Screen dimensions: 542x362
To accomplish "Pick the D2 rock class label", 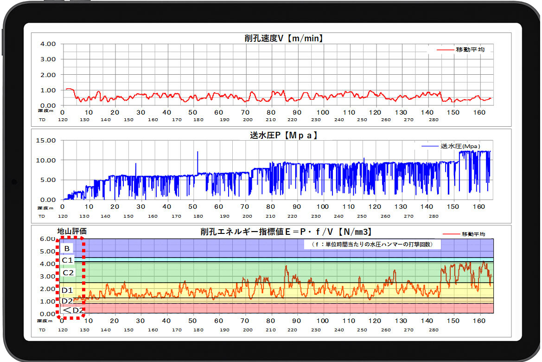I will point(68,301).
